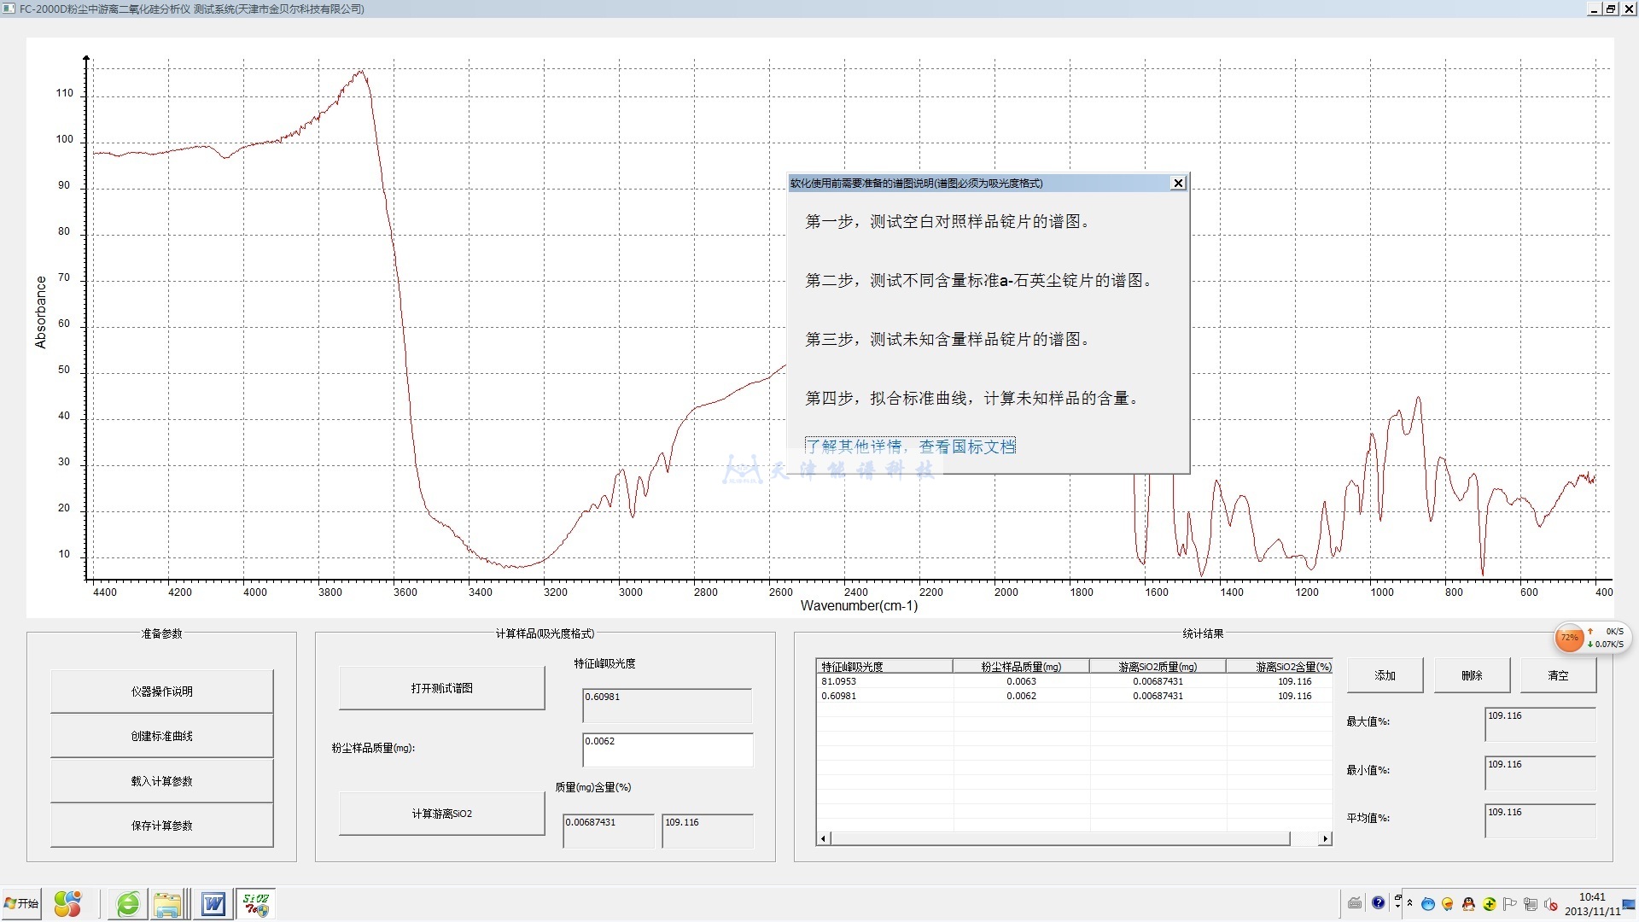
Task: Launch the green browser taskbar icon
Action: point(128,904)
